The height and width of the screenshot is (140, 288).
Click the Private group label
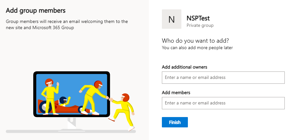200,26
